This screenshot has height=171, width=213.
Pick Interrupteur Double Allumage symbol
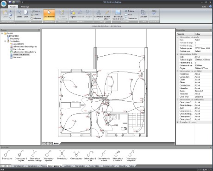pyautogui.click(x=35, y=156)
